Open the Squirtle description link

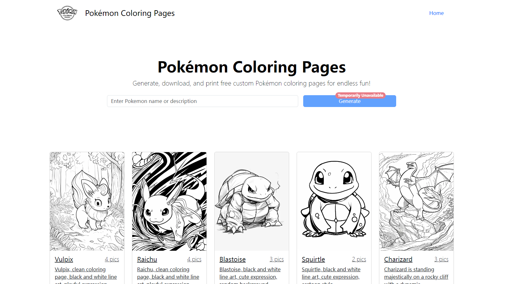click(331, 273)
